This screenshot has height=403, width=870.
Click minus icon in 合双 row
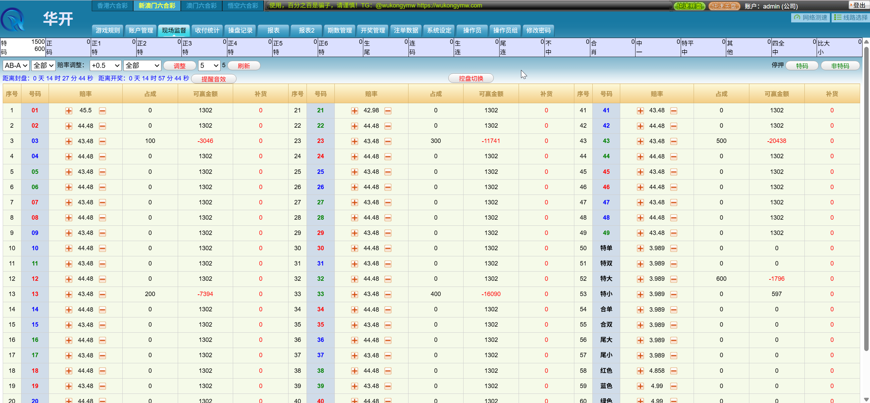(674, 325)
